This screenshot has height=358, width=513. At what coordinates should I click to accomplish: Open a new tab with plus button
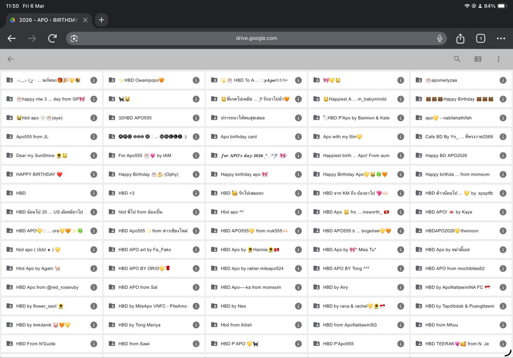101,20
